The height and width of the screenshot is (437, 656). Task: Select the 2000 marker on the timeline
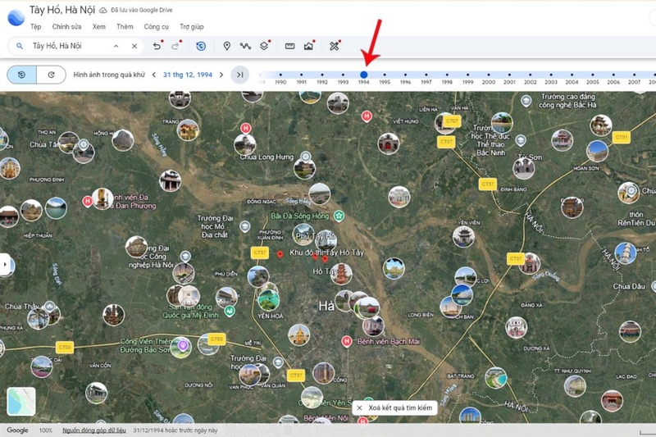[x=488, y=75]
